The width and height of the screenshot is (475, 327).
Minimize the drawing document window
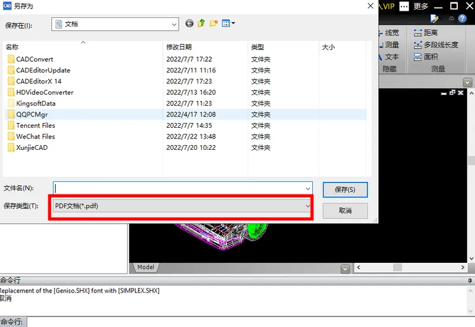coord(444,93)
